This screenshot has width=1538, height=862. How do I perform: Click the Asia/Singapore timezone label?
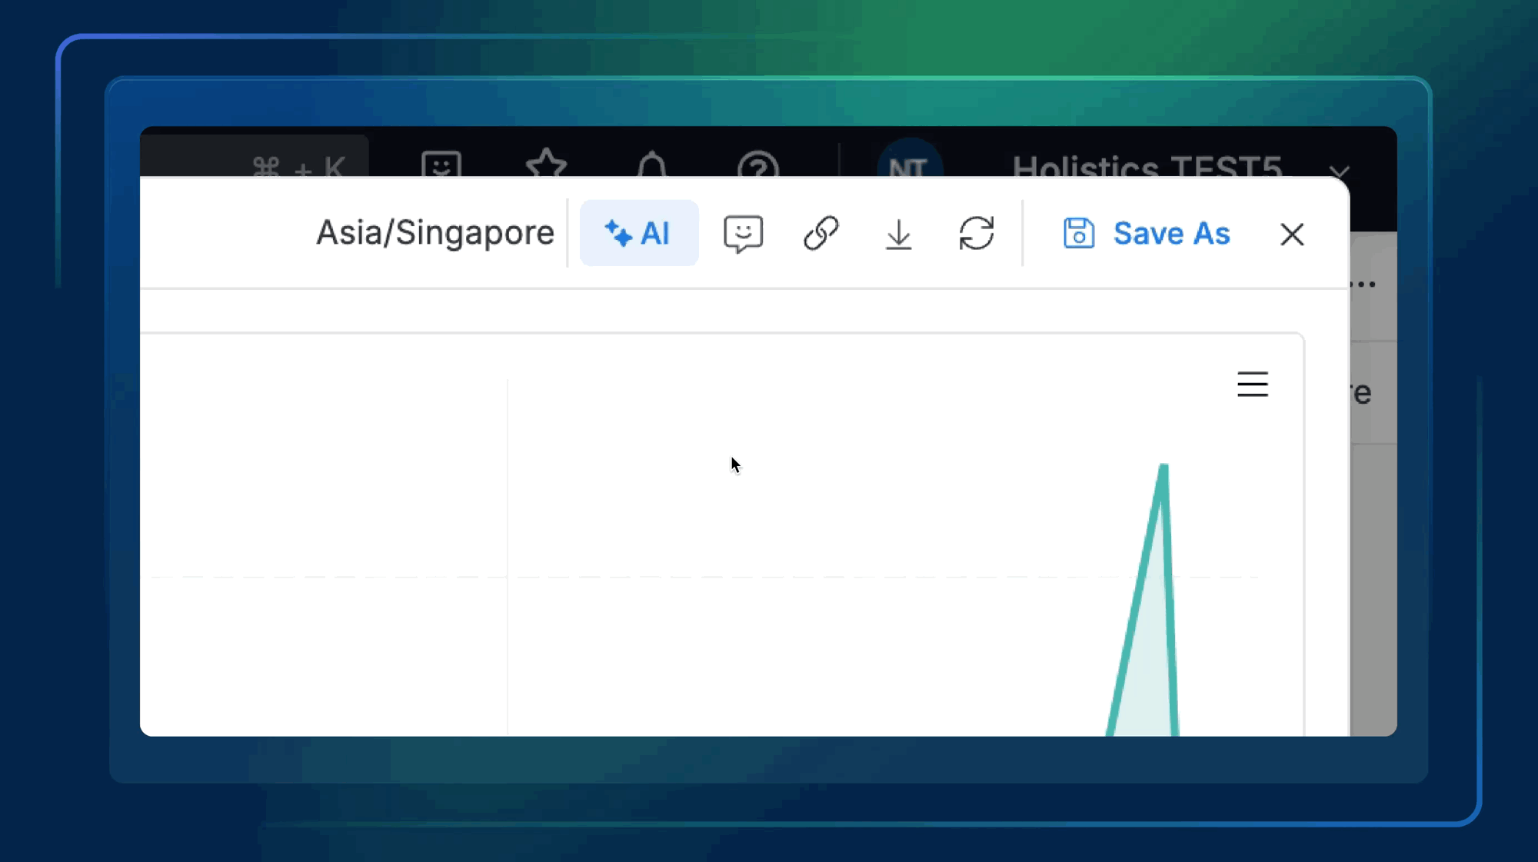coord(434,232)
